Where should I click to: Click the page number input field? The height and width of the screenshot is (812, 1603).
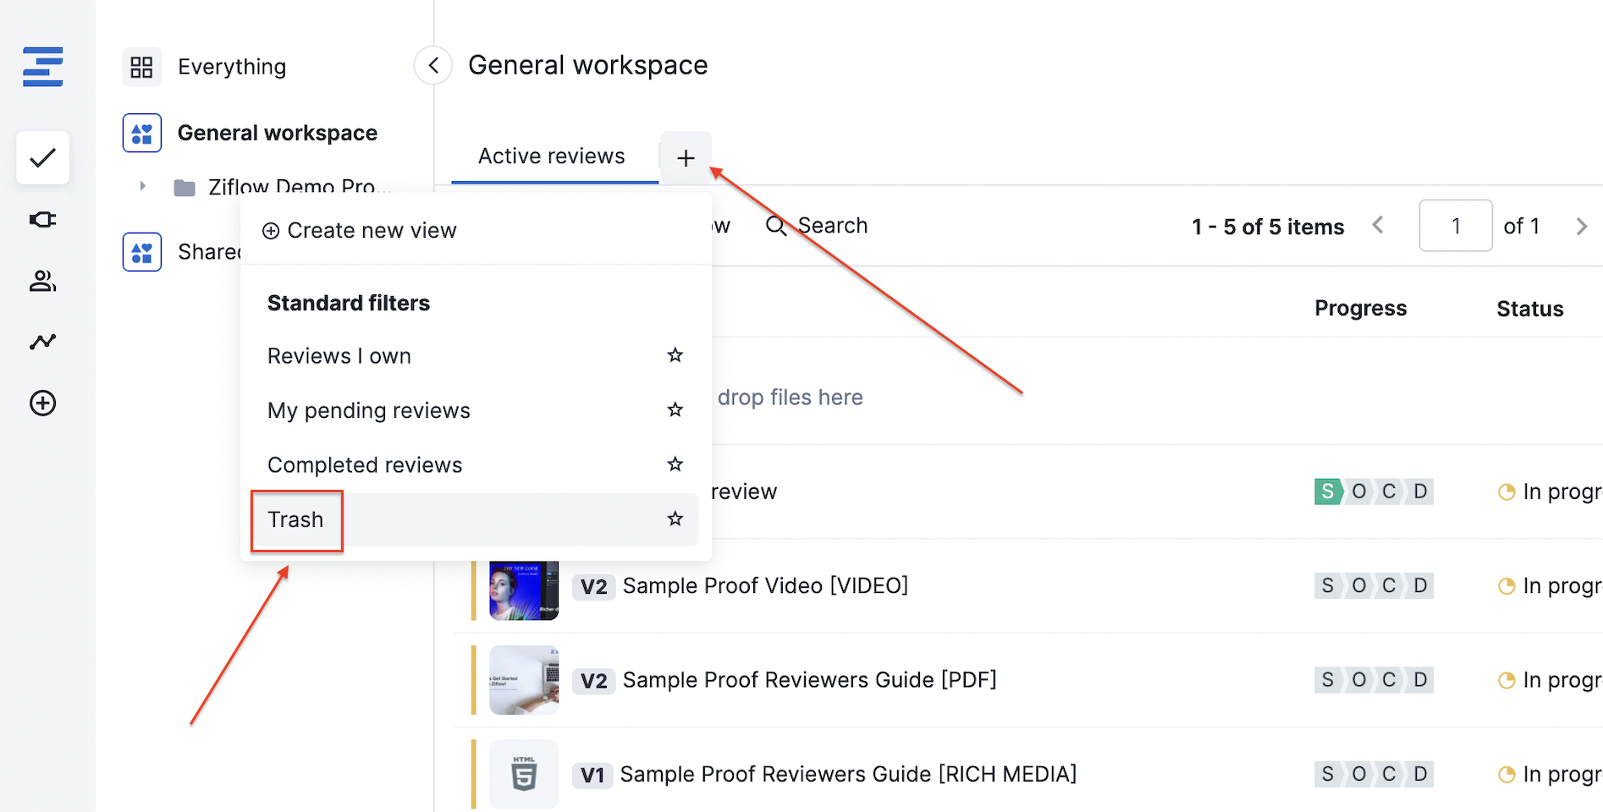(1455, 226)
